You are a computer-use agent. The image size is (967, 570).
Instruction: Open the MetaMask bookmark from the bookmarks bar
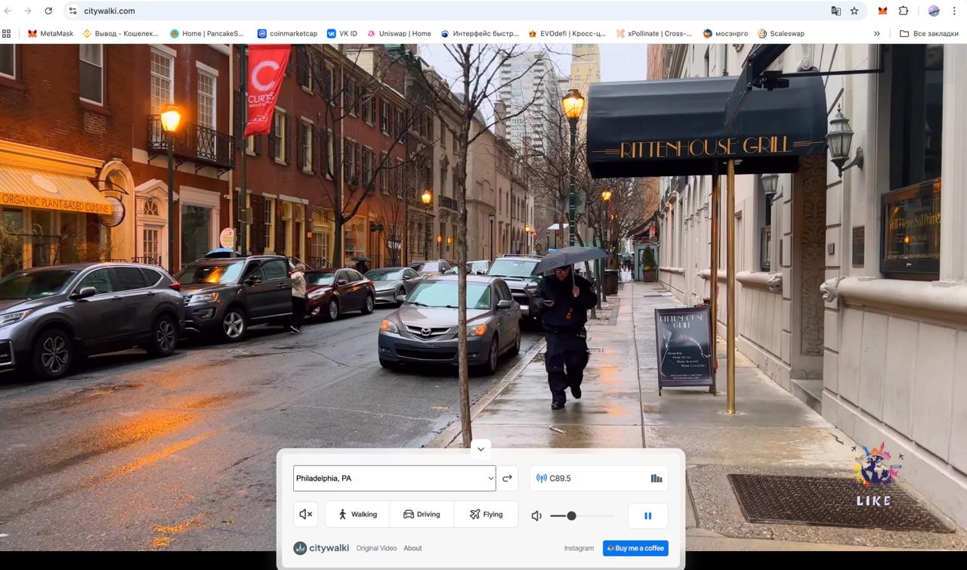coord(50,33)
